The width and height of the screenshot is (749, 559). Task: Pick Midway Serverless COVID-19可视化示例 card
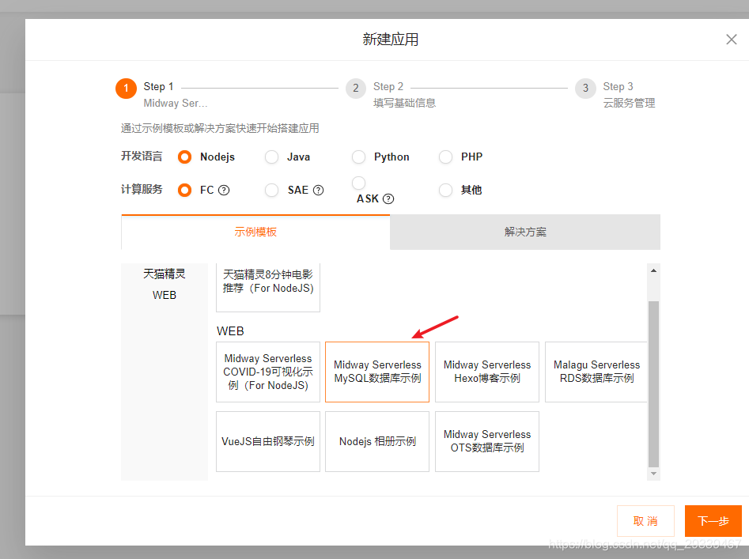coord(268,372)
